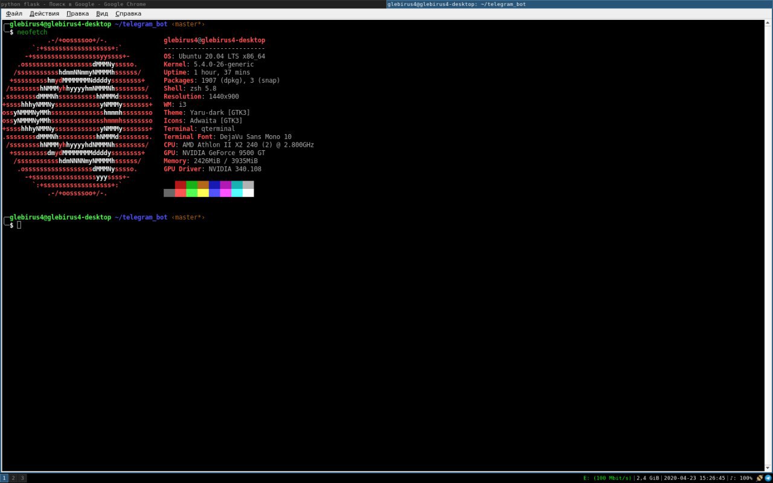This screenshot has height=483, width=773.
Task: Click the bright yellow color block
Action: (x=203, y=193)
